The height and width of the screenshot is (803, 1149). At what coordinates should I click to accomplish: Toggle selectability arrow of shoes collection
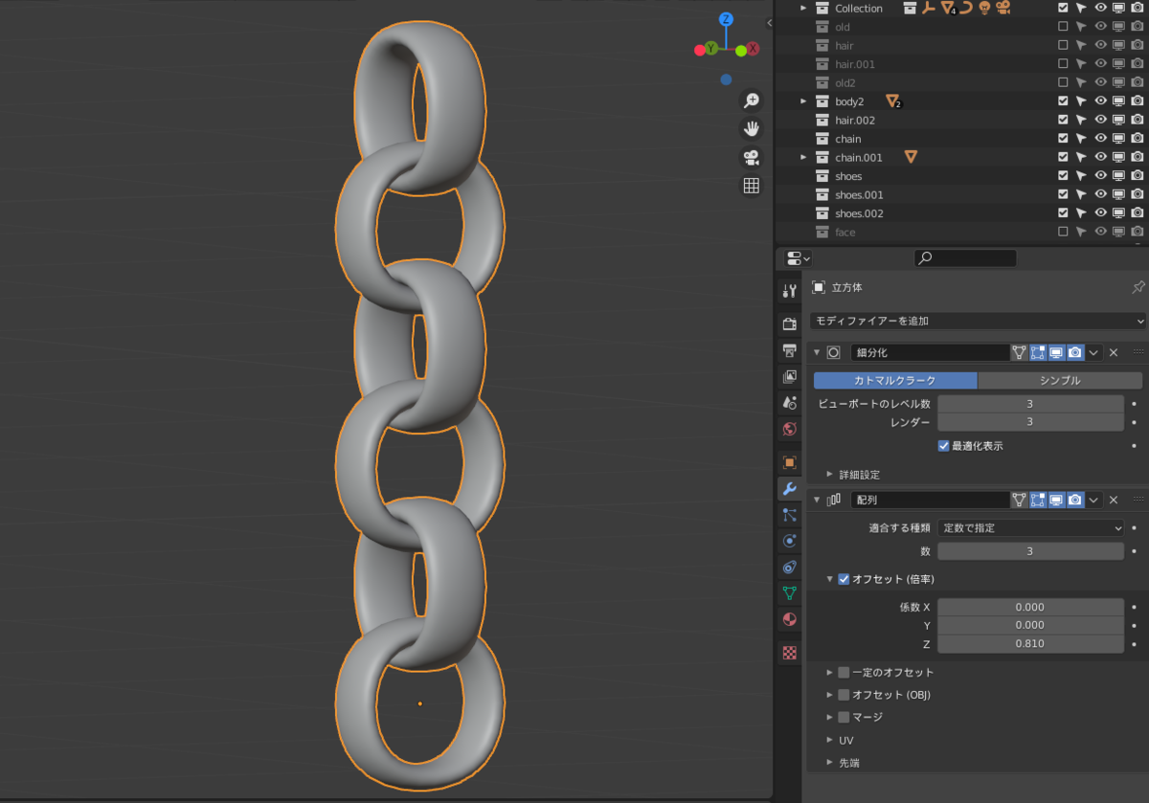(1081, 176)
